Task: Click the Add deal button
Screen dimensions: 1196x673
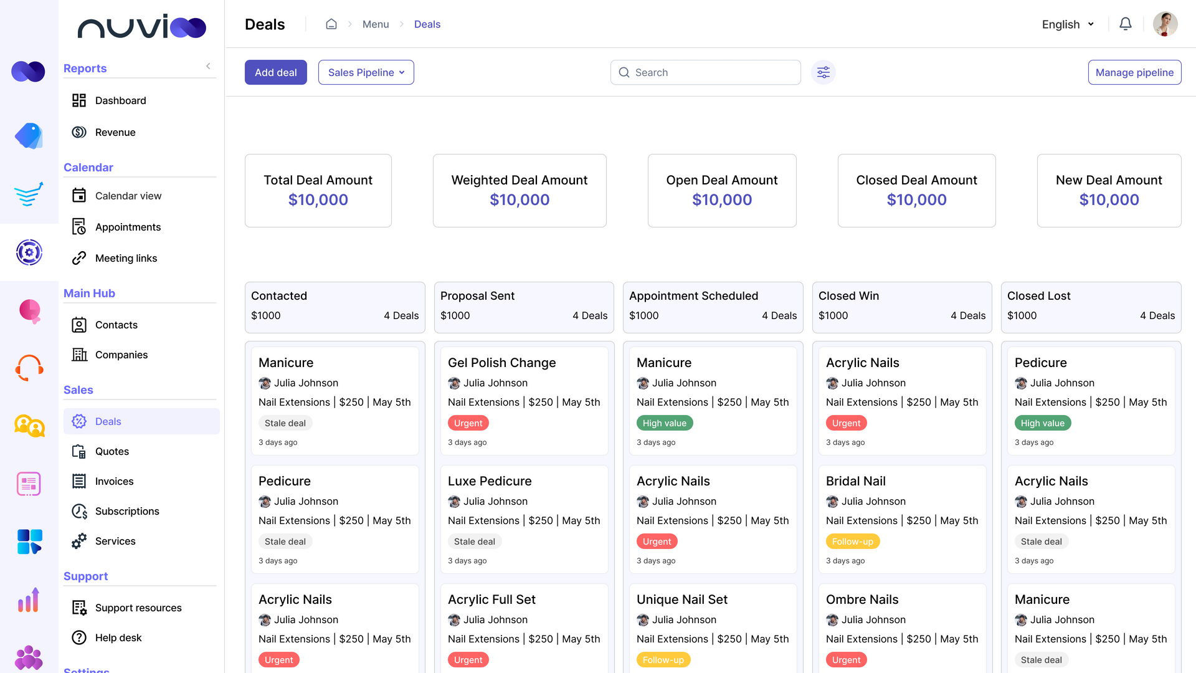Action: [x=275, y=72]
